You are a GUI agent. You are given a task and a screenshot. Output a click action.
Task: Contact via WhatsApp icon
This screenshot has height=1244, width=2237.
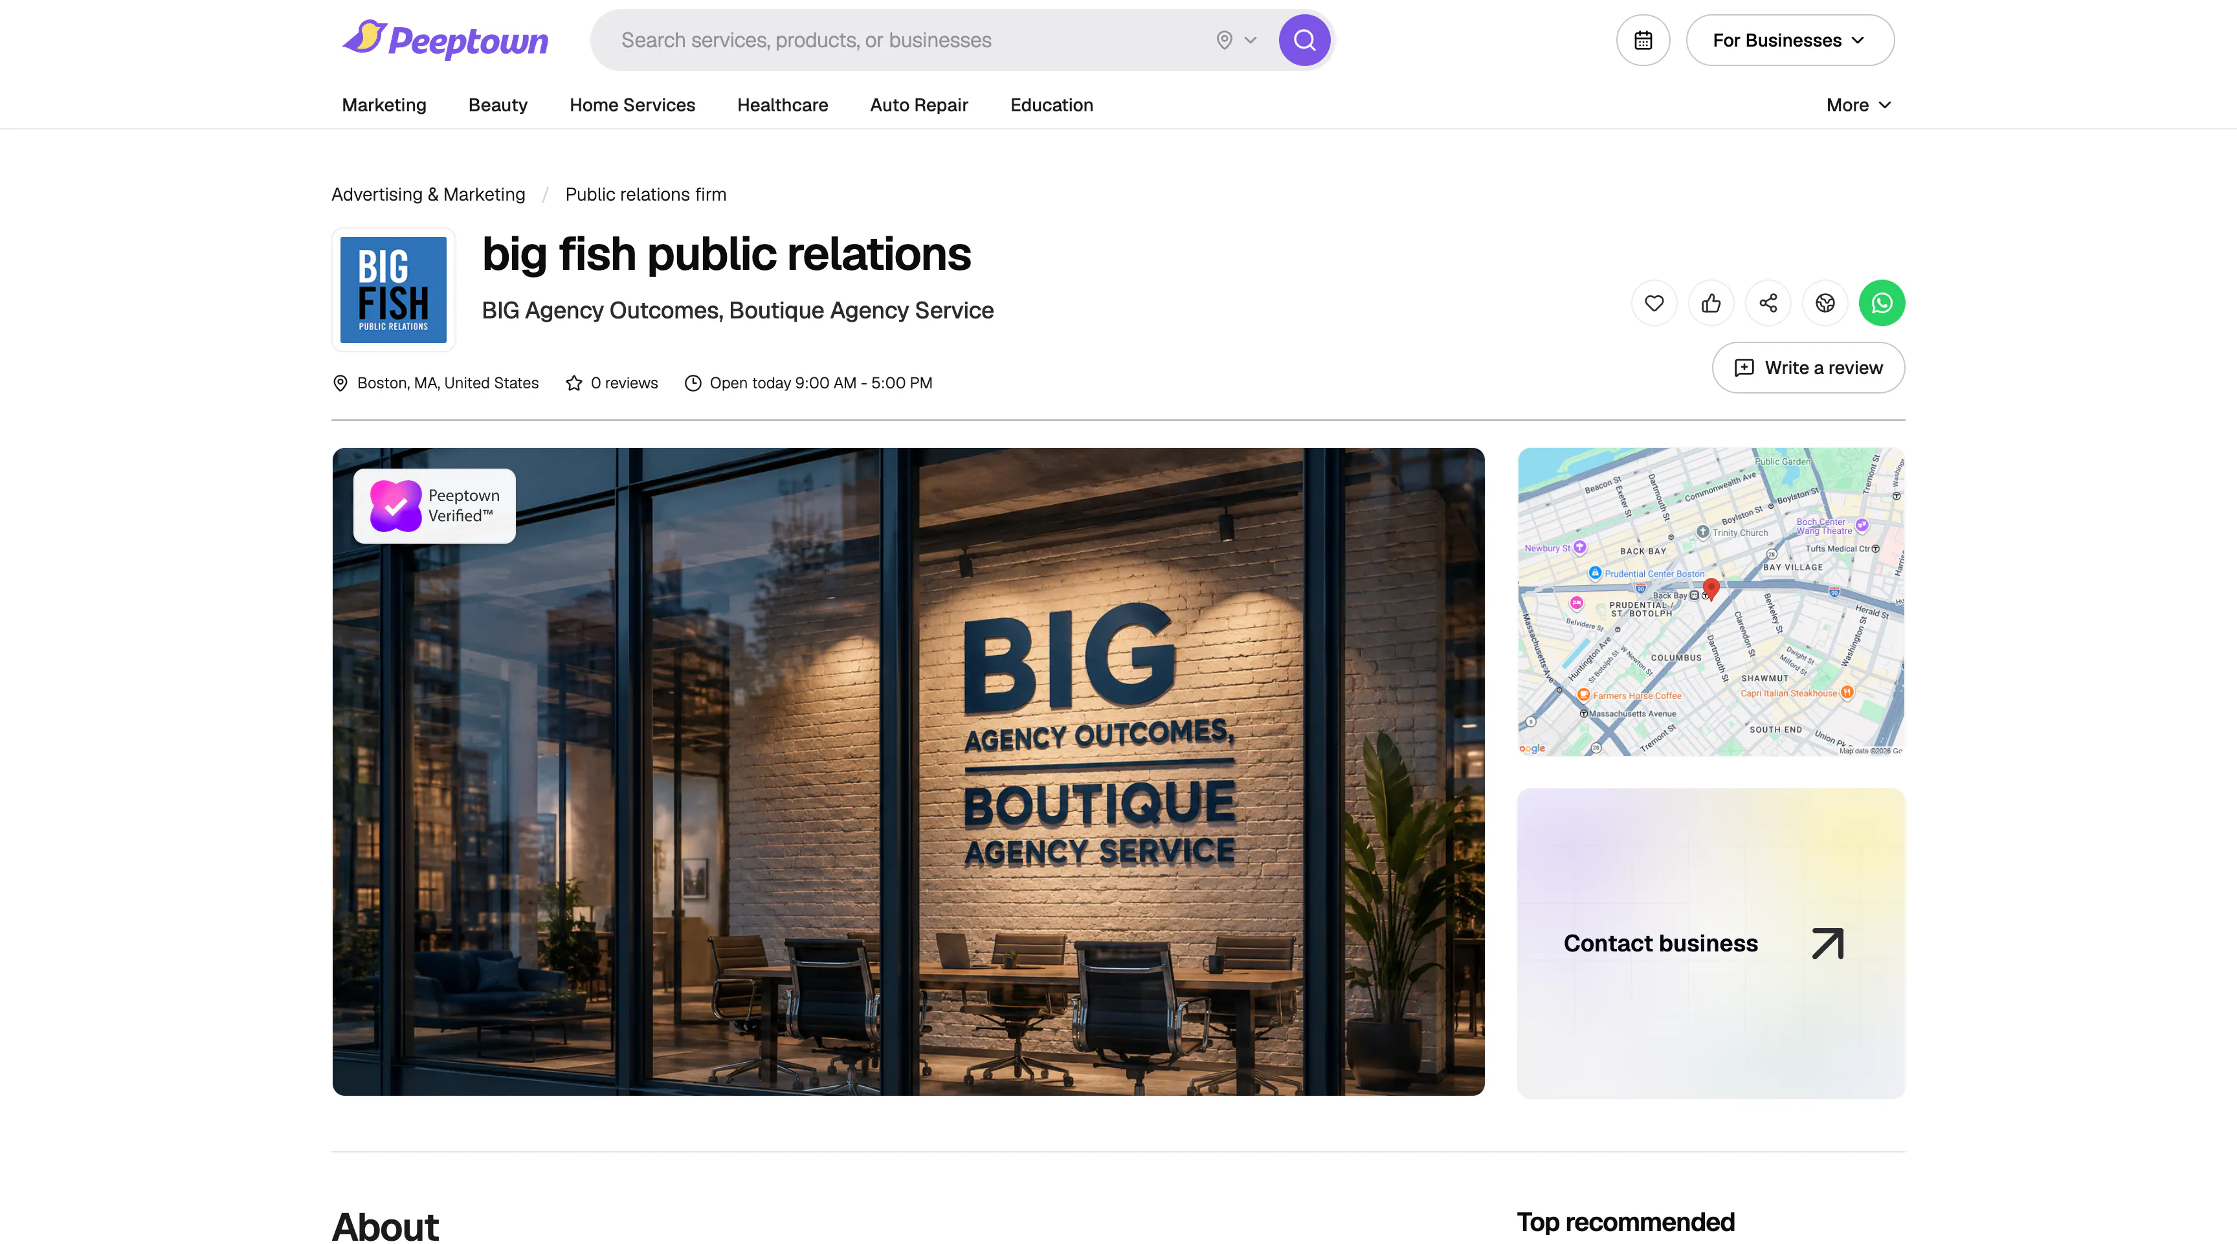click(x=1882, y=303)
